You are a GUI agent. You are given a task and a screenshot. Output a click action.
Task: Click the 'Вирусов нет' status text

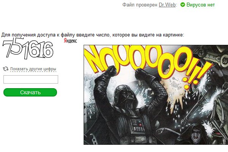pyautogui.click(x=201, y=5)
